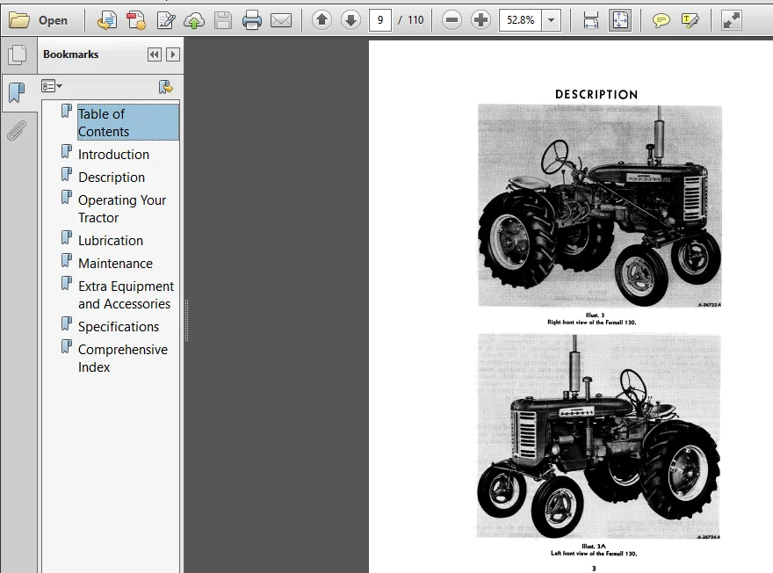Viewport: 773px width, 573px height.
Task: Click the left front view tractor image
Action: (598, 437)
